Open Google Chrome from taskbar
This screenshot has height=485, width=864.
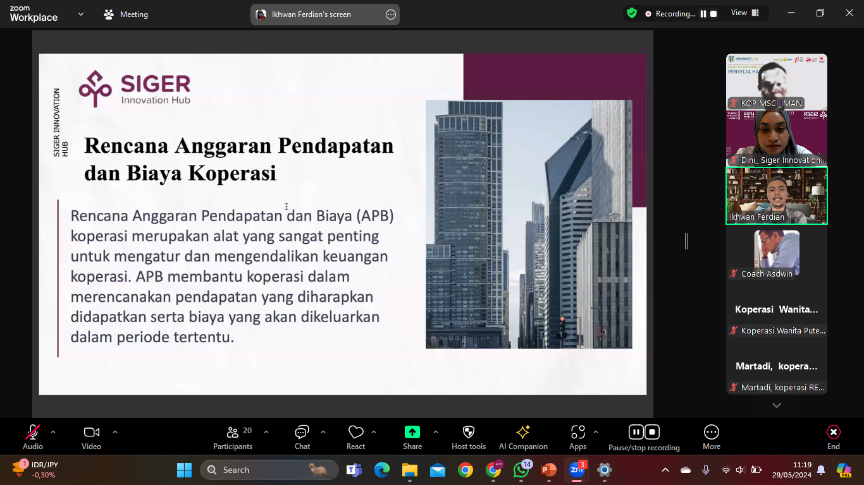click(x=466, y=470)
